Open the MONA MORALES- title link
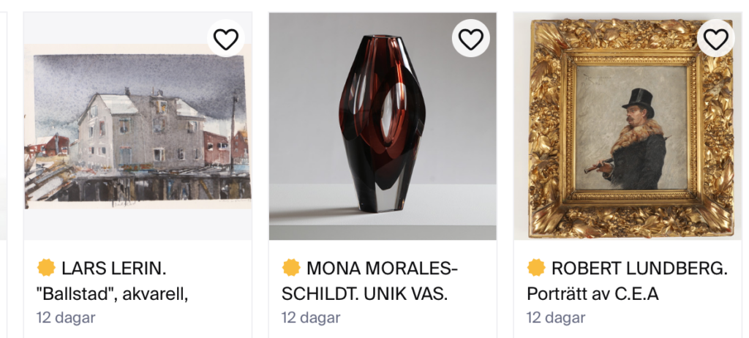 (382, 268)
